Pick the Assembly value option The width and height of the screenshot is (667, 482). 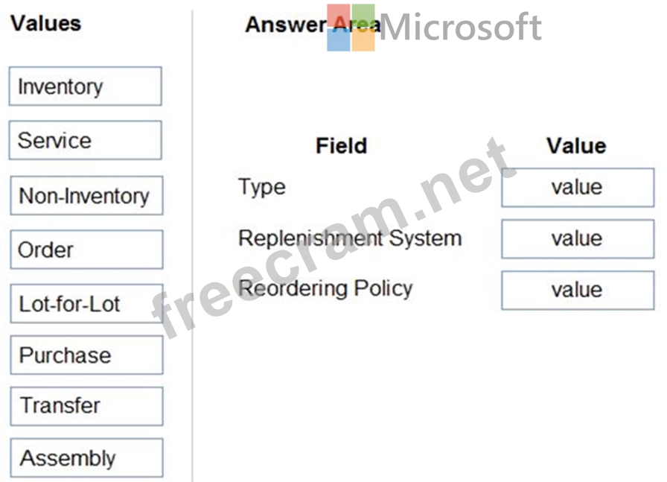tap(86, 457)
